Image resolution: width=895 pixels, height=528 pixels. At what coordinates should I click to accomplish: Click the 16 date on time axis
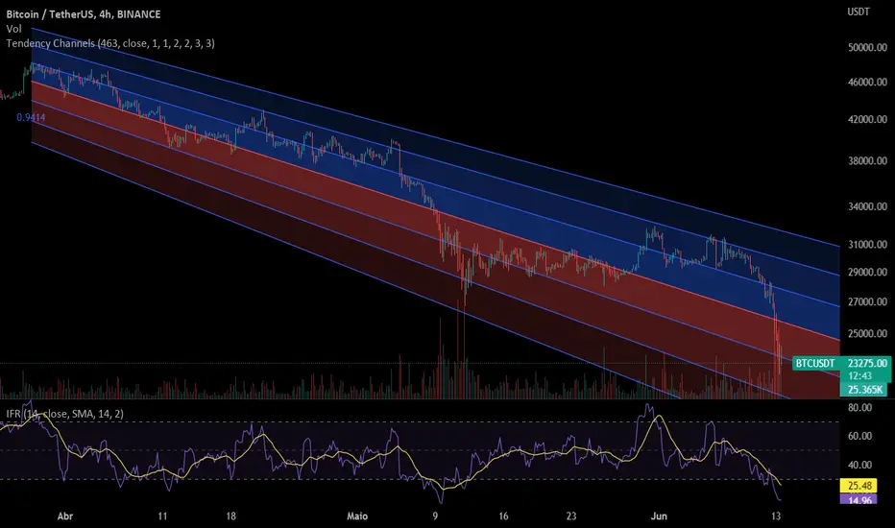(x=503, y=516)
